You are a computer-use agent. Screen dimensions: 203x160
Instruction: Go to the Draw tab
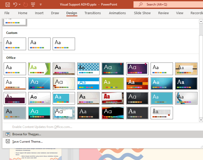click(55, 13)
